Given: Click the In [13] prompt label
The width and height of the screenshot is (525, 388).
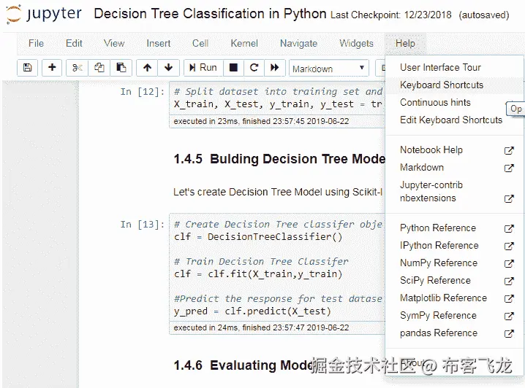Looking at the screenshot, I should [143, 225].
